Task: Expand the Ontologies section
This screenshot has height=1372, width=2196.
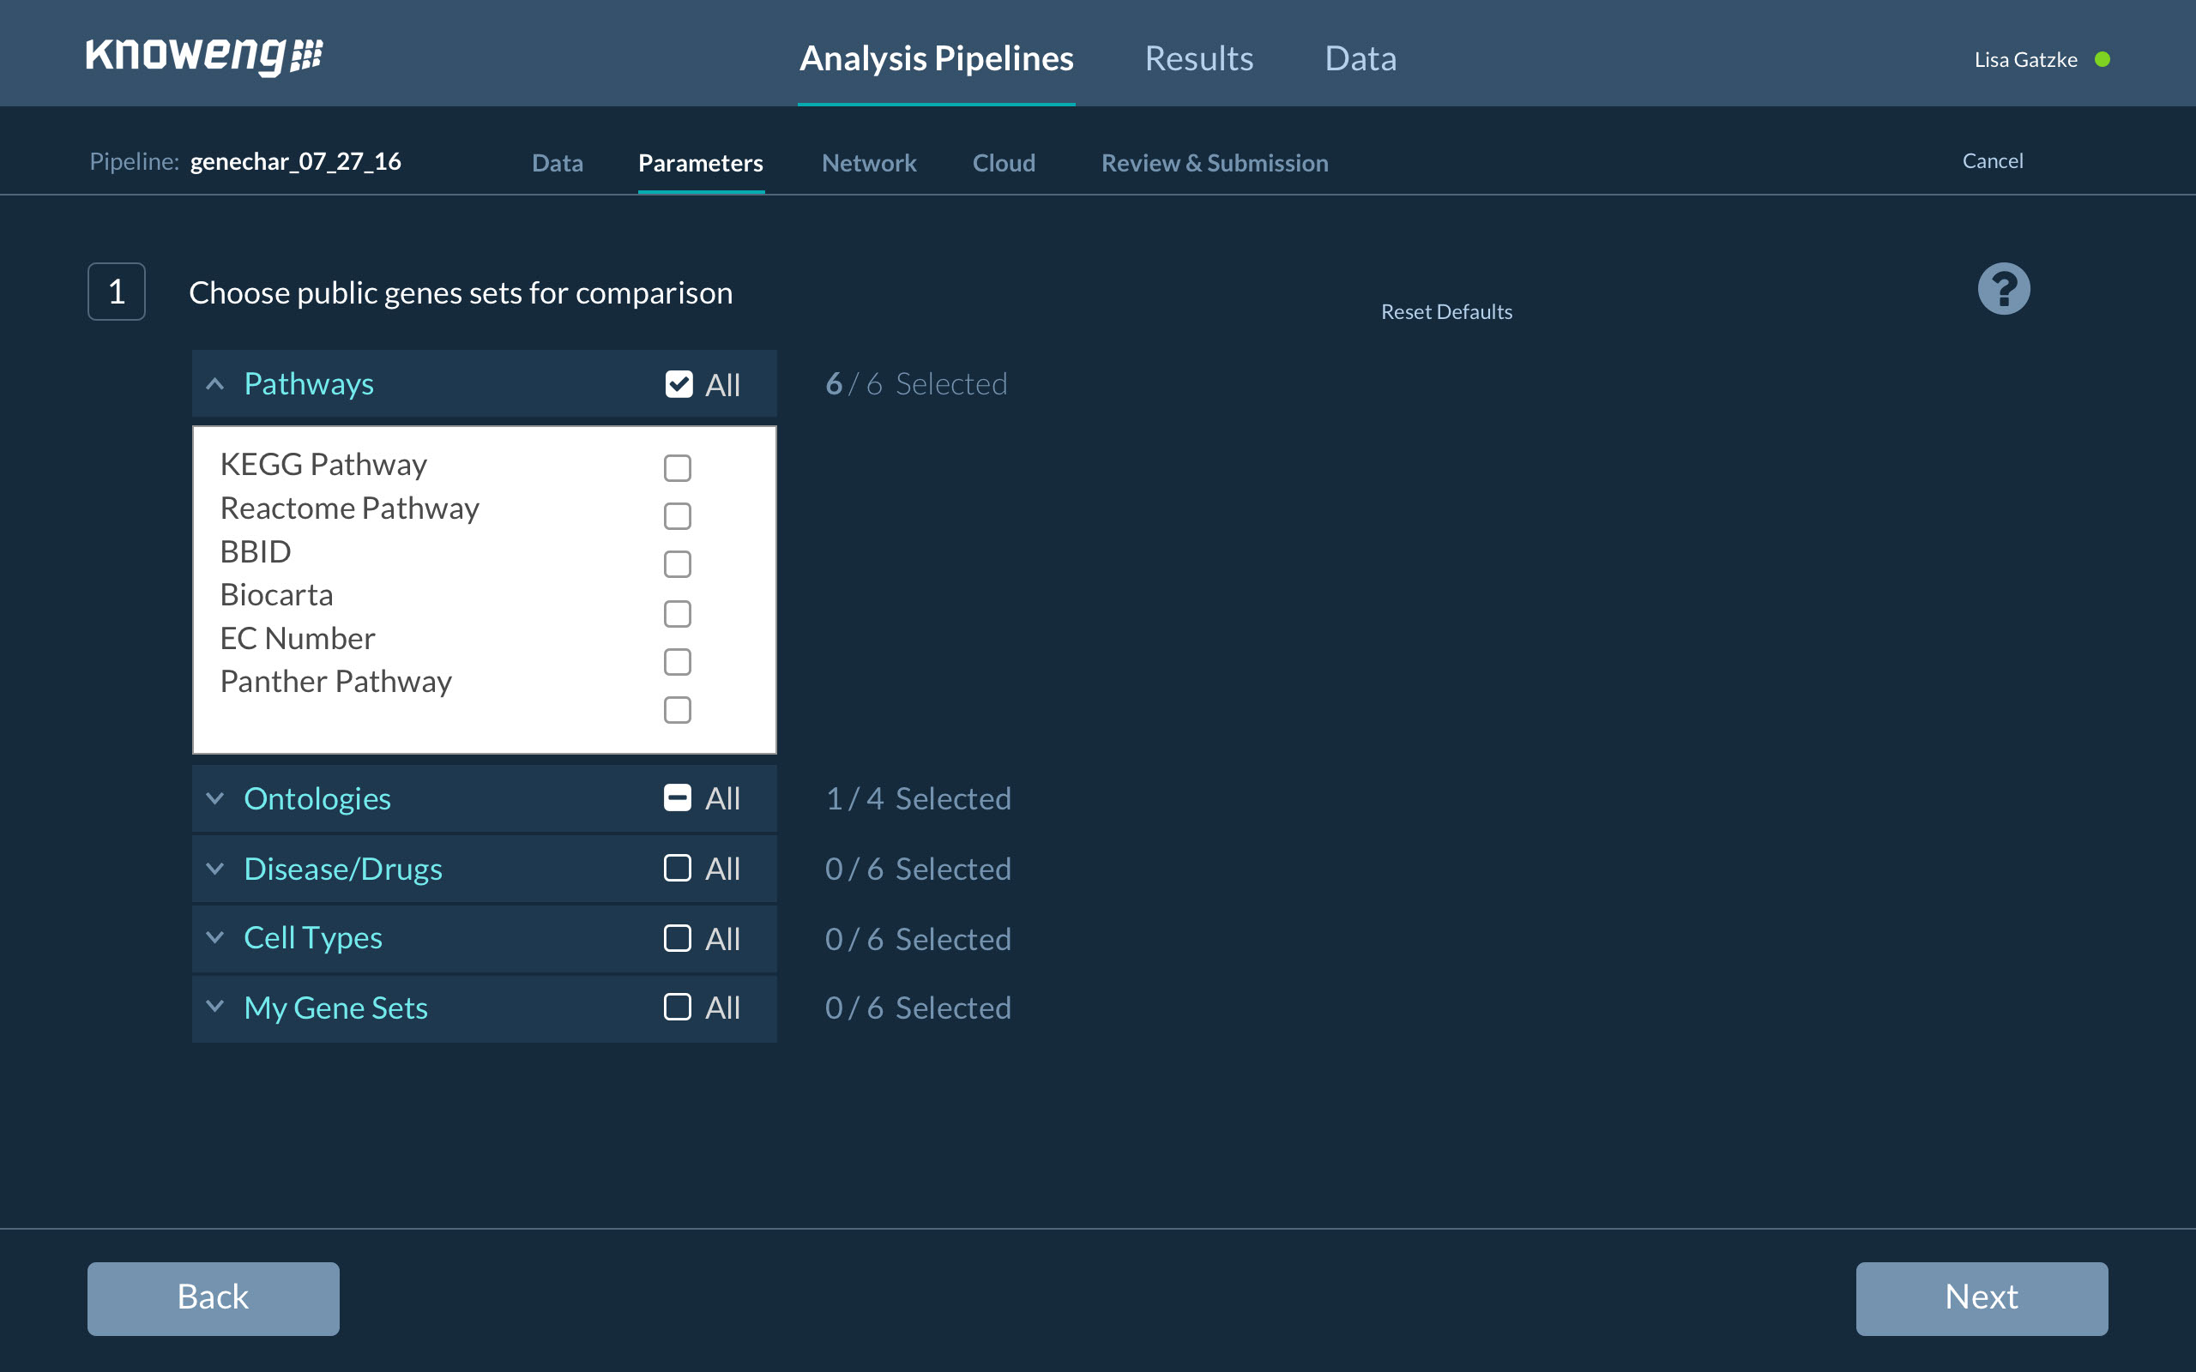Action: (x=215, y=798)
